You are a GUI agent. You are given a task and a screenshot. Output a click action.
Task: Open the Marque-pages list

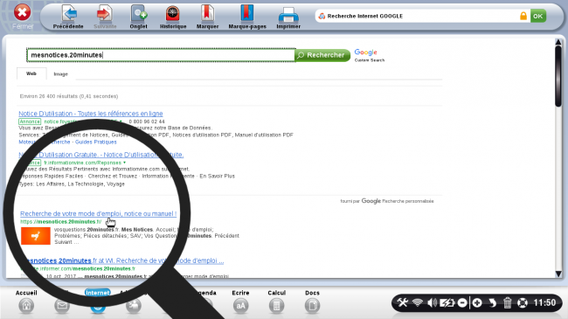[247, 17]
